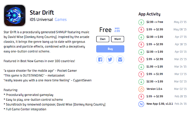Open the Games category link
This screenshot has width=195, height=115.
click(61, 19)
